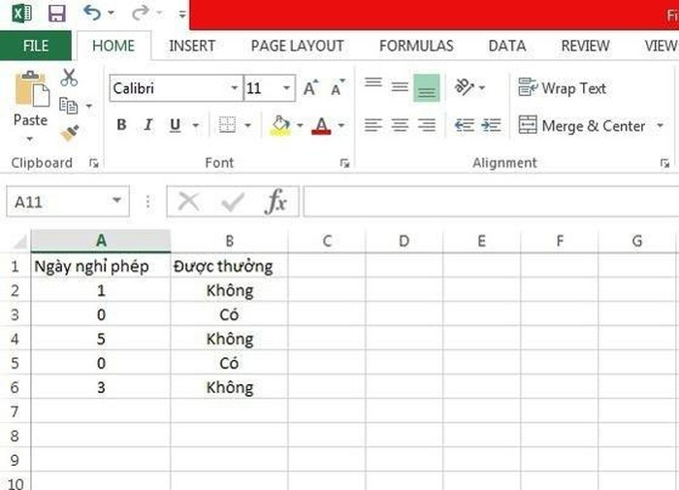Open the FORMULAS ribbon tab

pyautogui.click(x=416, y=46)
